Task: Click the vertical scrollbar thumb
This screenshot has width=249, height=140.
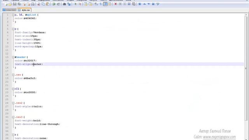Action: [x=246, y=68]
